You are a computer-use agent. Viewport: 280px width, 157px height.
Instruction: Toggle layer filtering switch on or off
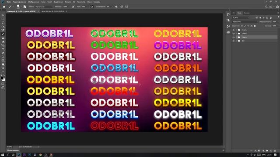click(279, 17)
